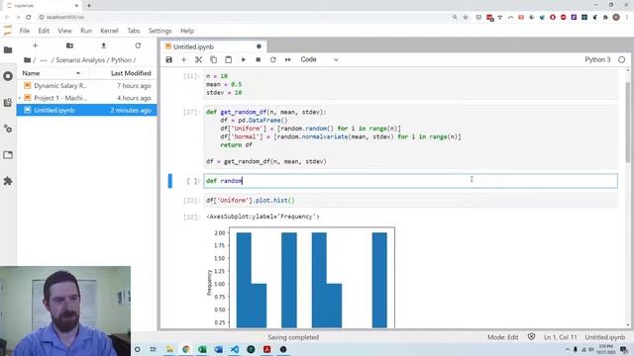Open the Settings menu

tap(160, 31)
